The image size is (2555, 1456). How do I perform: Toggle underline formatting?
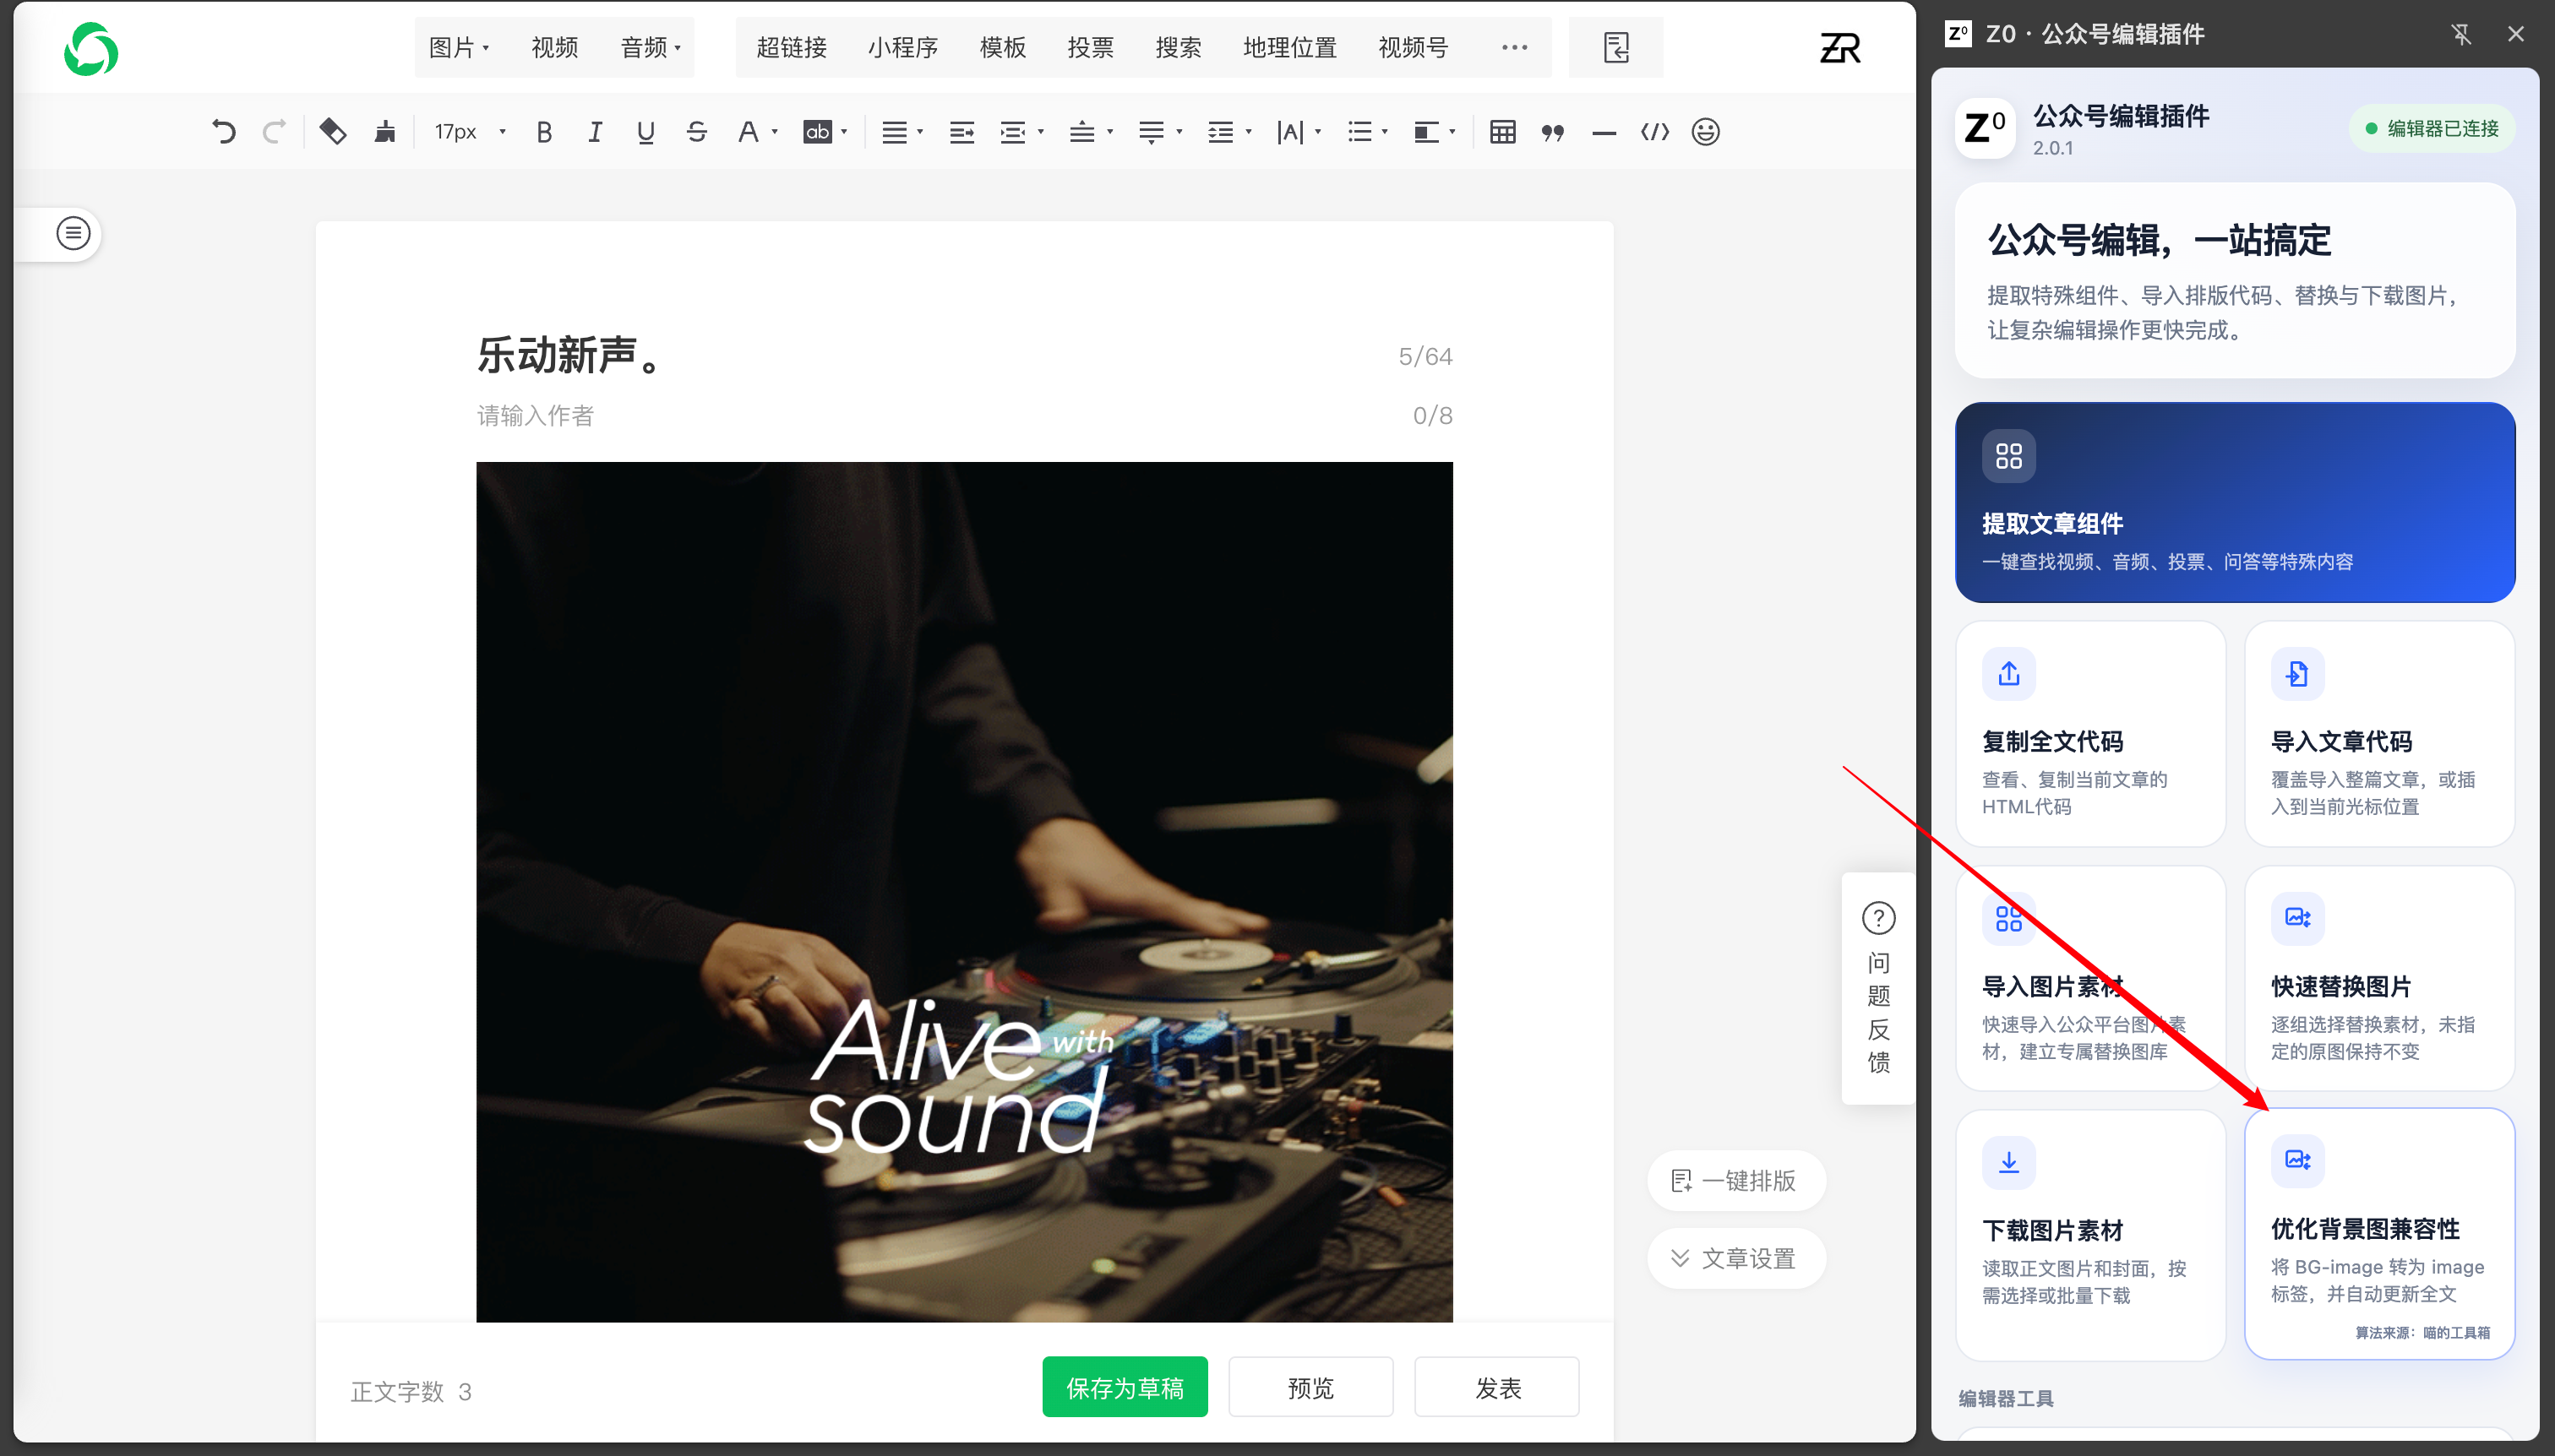tap(646, 132)
